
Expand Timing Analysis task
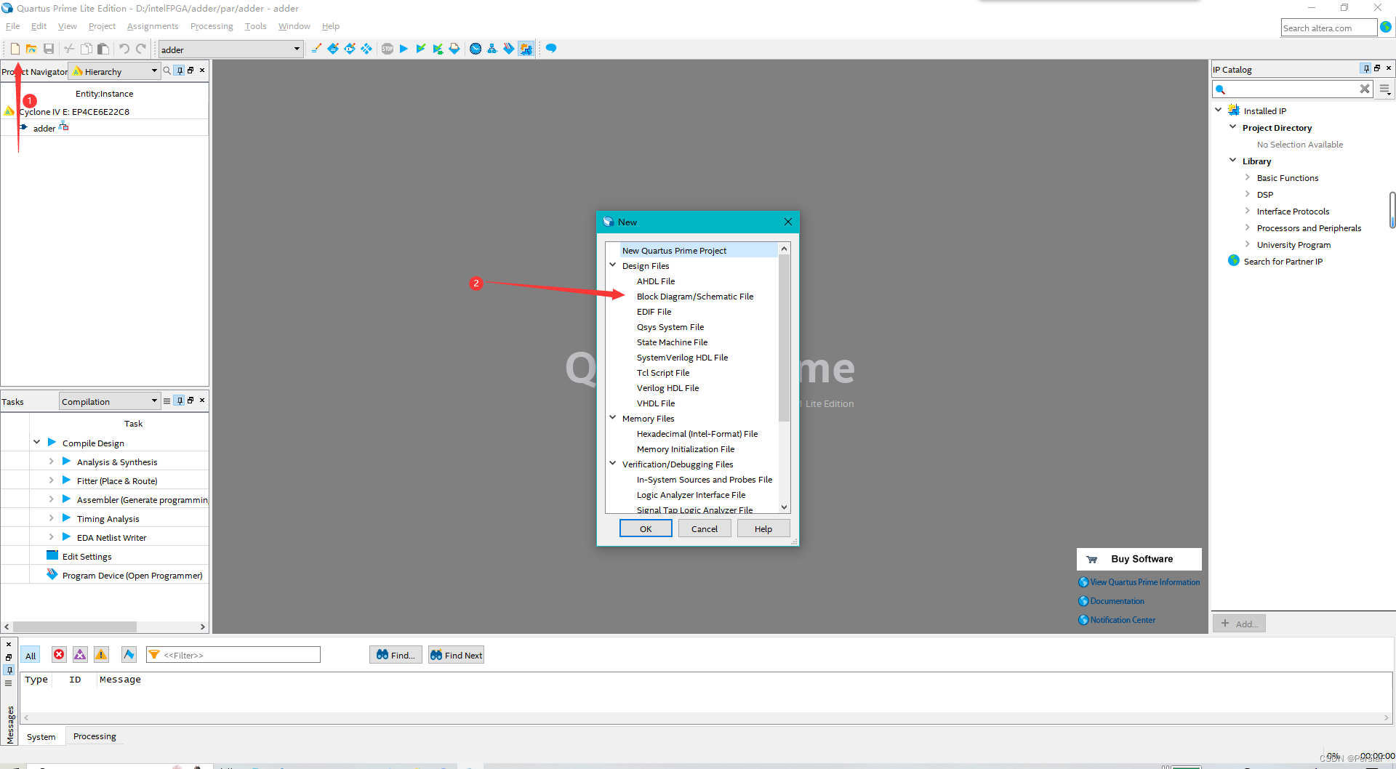tap(51, 518)
